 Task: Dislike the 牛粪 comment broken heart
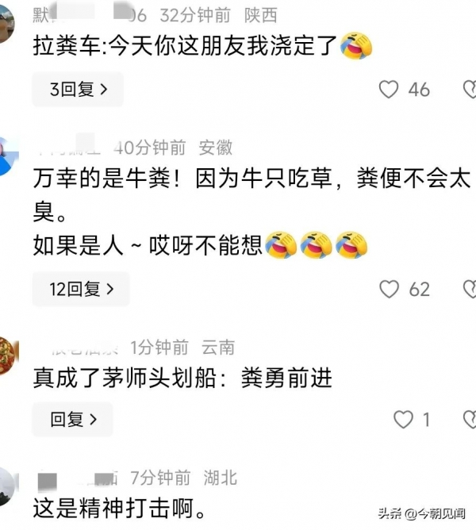470,290
